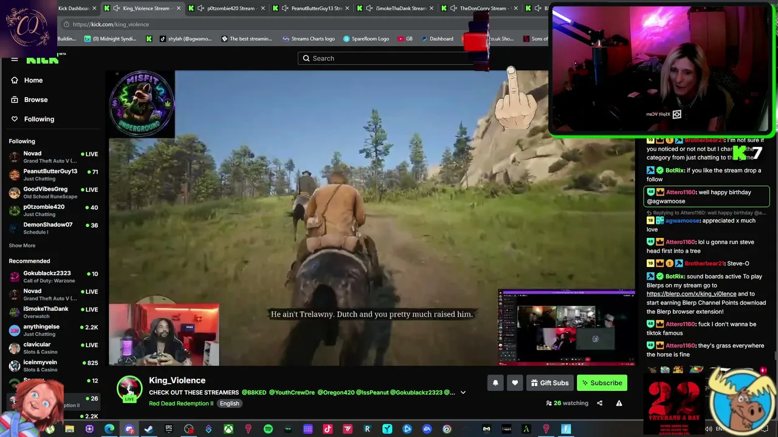Expand the stream title chevron

(463, 393)
